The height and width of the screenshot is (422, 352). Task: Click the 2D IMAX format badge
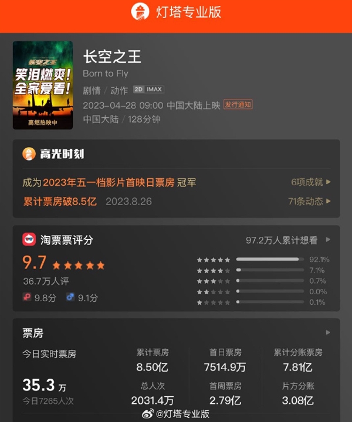coord(148,89)
